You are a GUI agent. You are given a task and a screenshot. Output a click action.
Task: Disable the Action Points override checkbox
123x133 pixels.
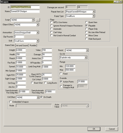pos(61,82)
